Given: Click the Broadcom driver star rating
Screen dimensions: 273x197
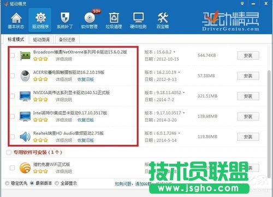Looking at the screenshot, I should tap(40, 59).
